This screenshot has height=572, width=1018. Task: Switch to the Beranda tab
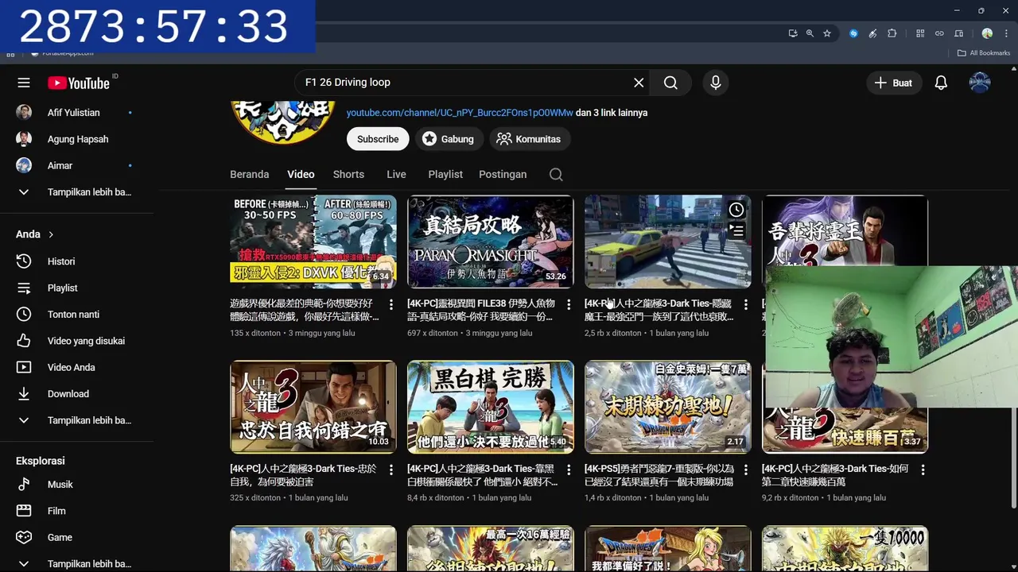(x=250, y=175)
